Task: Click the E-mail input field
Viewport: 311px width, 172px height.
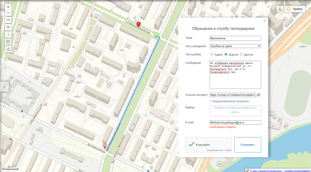Action: click(235, 122)
